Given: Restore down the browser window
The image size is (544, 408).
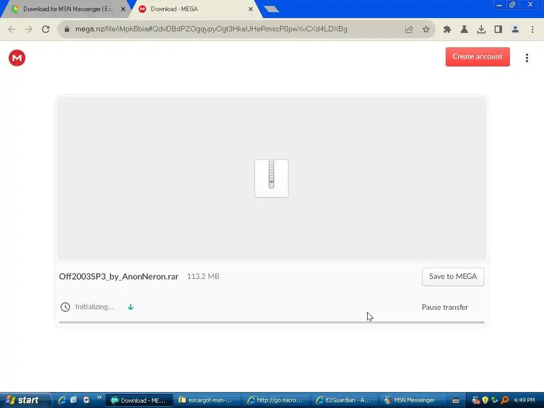Looking at the screenshot, I should point(512,5).
